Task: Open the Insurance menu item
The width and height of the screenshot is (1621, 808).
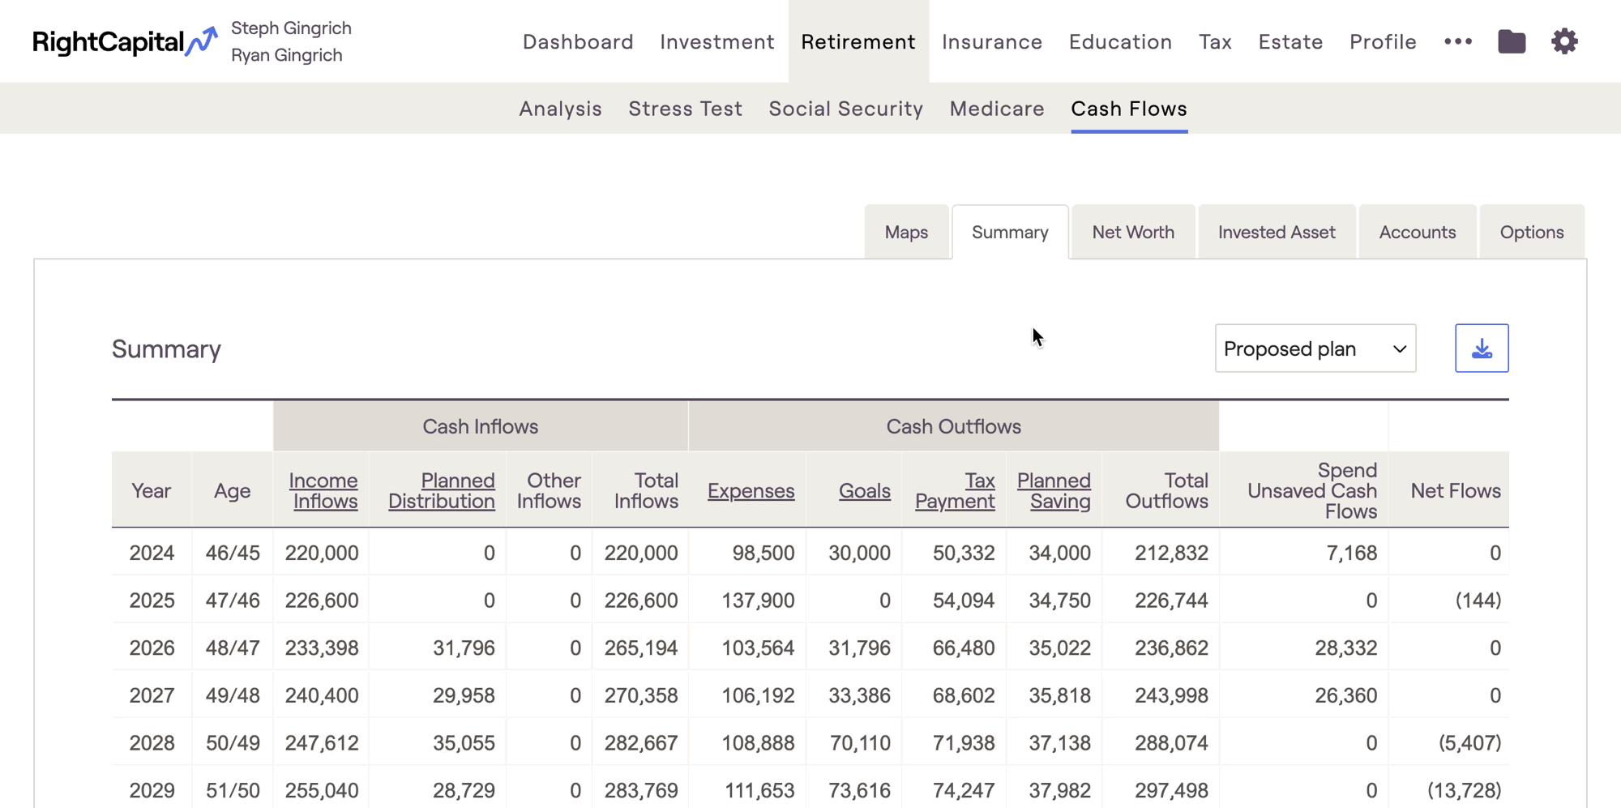Action: (x=991, y=41)
